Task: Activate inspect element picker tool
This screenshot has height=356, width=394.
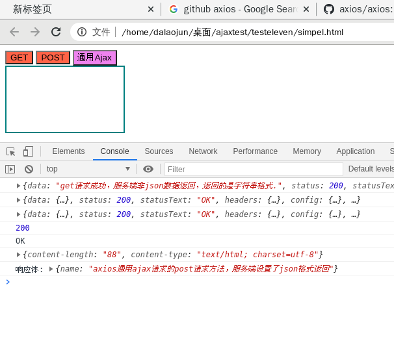Action: (11, 151)
